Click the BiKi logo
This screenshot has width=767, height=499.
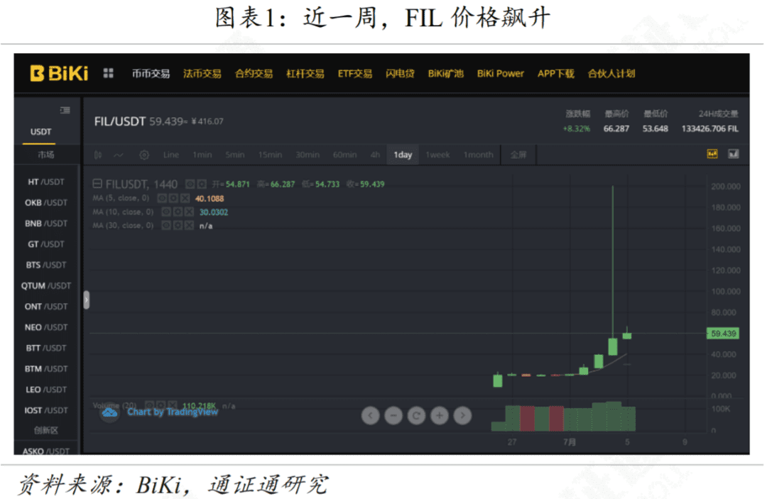tap(59, 73)
